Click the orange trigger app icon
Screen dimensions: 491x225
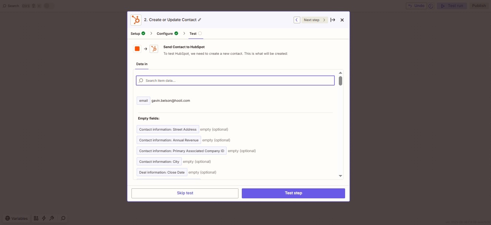pyautogui.click(x=137, y=49)
